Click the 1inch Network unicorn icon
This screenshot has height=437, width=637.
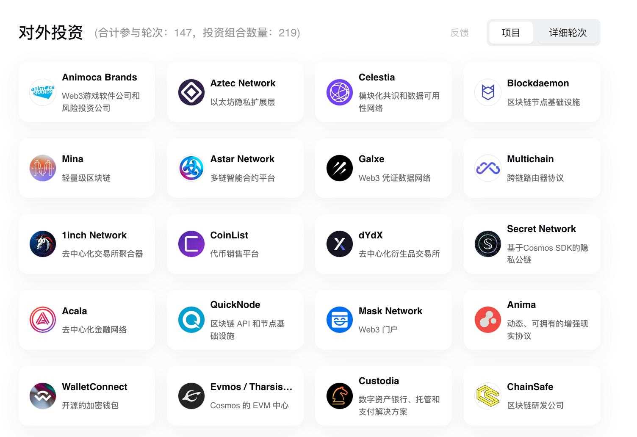[43, 244]
